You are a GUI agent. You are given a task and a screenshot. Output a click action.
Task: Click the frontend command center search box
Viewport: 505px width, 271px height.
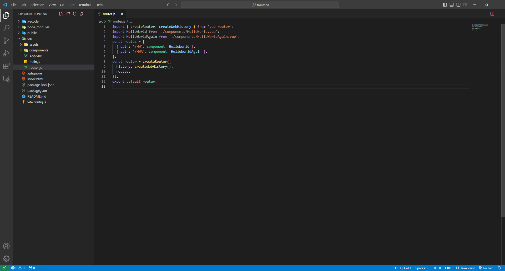[260, 5]
